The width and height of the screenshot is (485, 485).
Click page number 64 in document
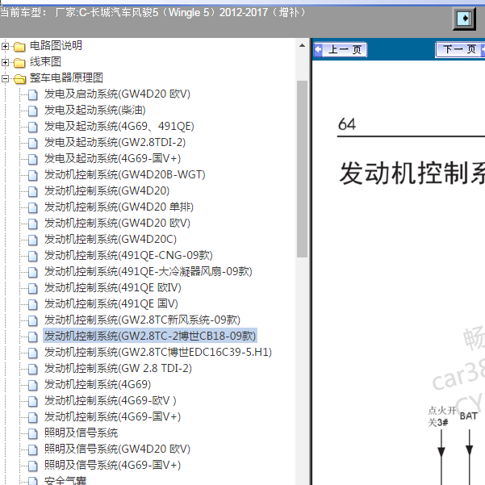(347, 124)
